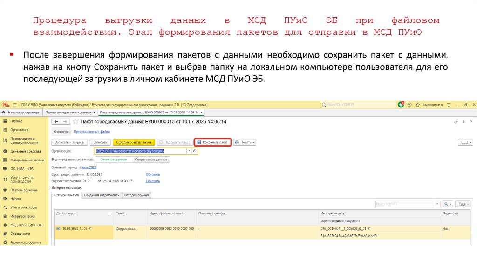The image size is (477, 267).
Task: Open the magnifier search options dropdown
Action: 448,204
